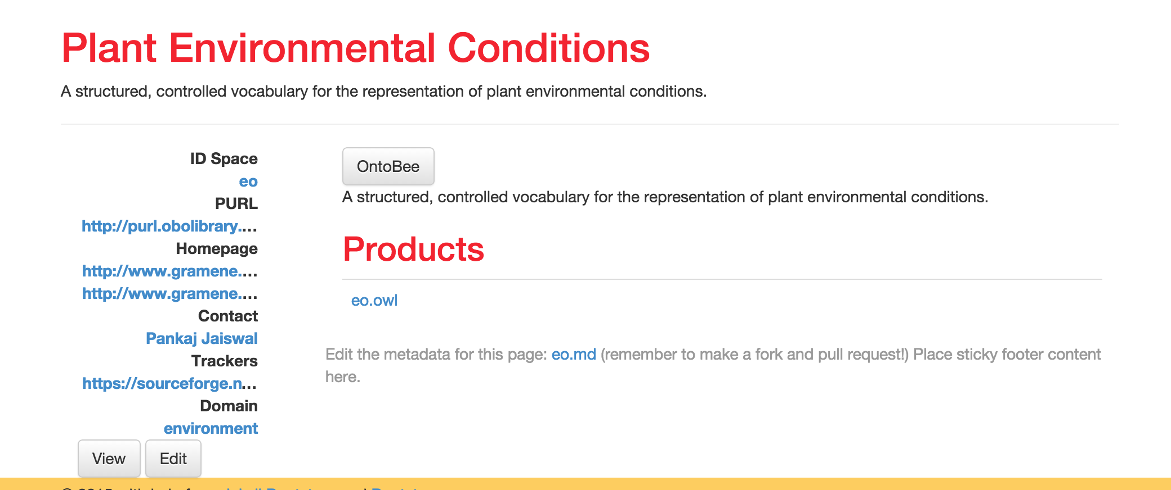Follow the purl.obolibrary PURL link

(169, 226)
